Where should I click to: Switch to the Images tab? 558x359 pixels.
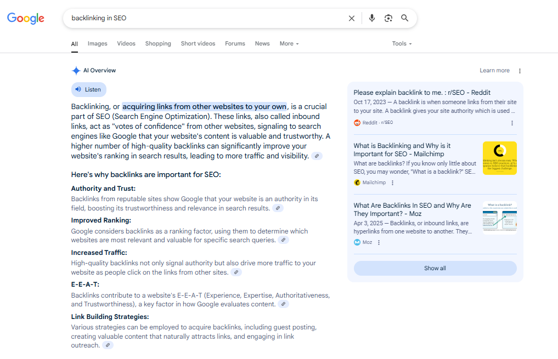(x=98, y=44)
